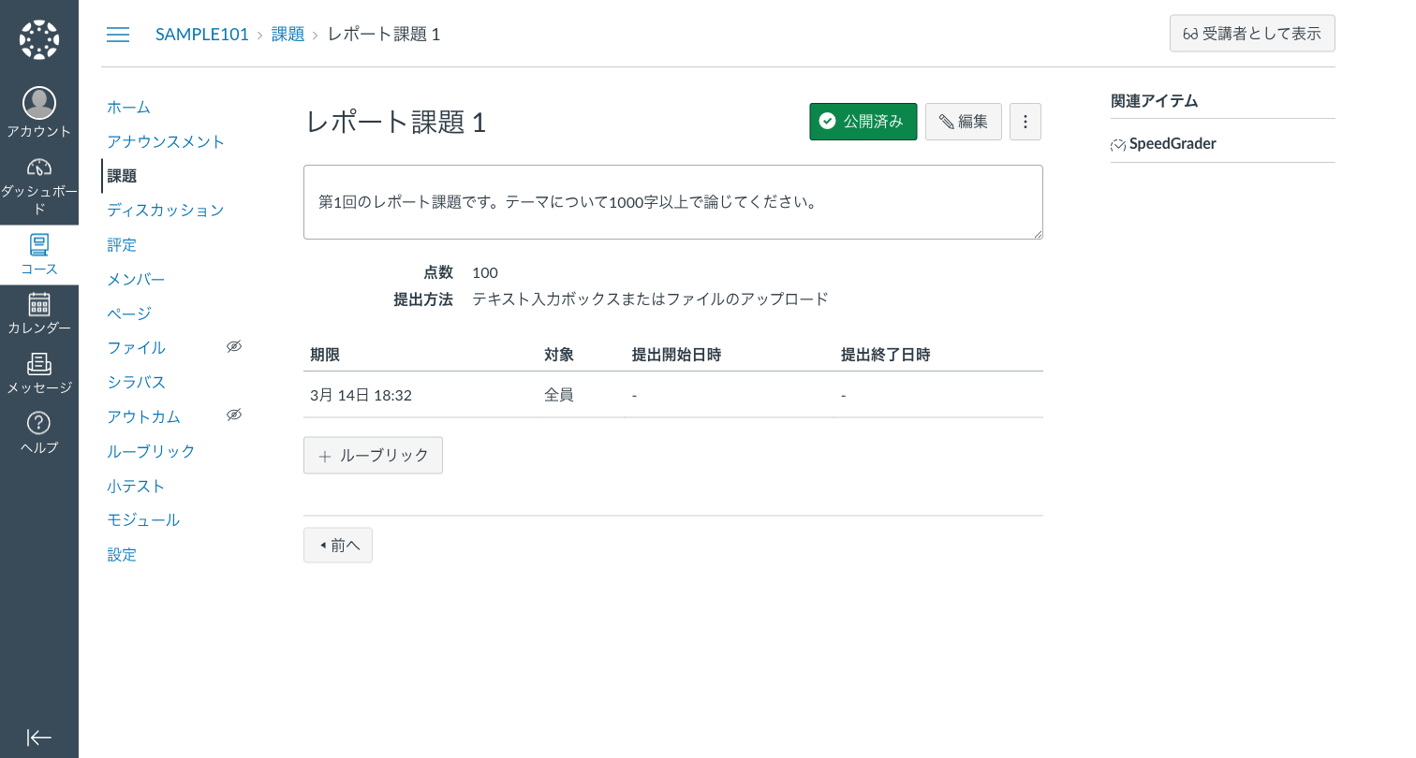
Task: Expand 課題 from the breadcrumb trail
Action: 288,34
